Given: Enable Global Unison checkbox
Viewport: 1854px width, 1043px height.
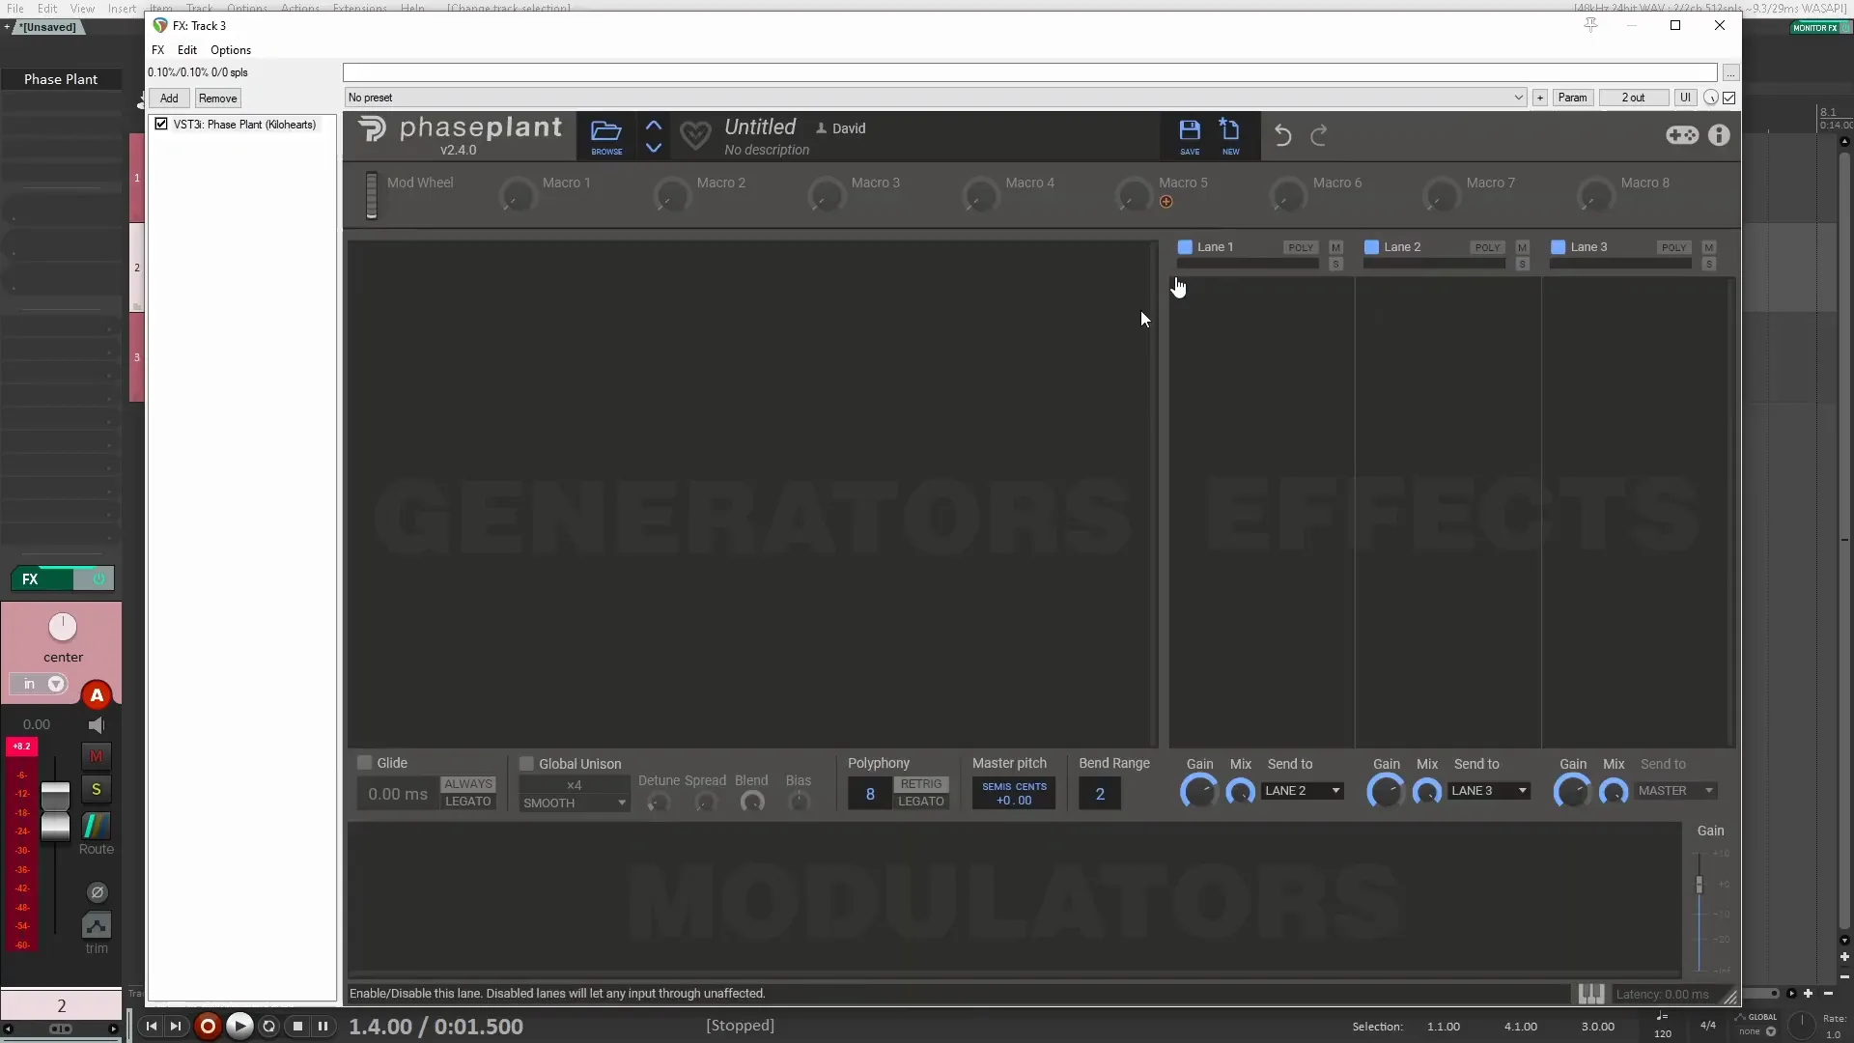Looking at the screenshot, I should [526, 764].
